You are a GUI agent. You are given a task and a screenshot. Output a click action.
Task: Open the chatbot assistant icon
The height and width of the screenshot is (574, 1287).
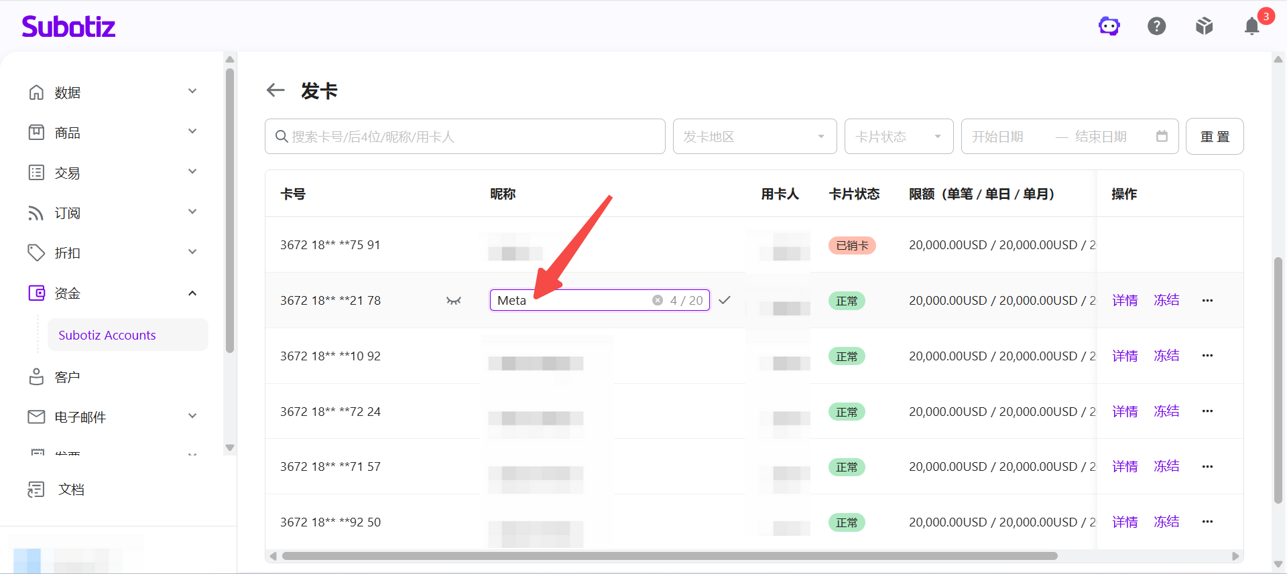1109,26
